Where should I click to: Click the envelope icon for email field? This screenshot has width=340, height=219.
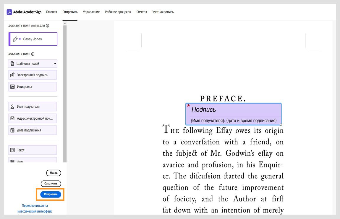click(12, 118)
